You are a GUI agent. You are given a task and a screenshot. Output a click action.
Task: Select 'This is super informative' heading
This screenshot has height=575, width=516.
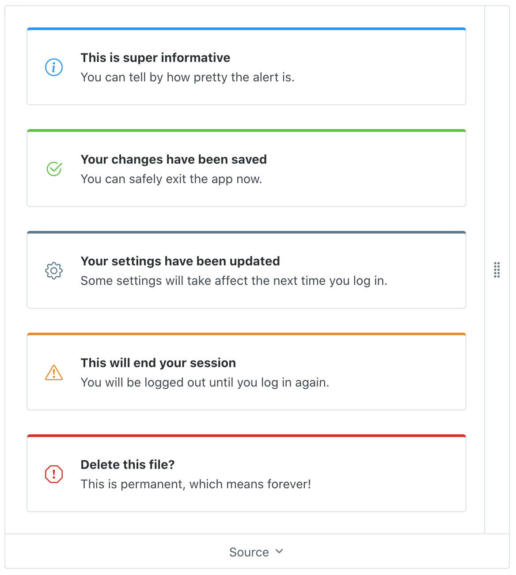[155, 58]
